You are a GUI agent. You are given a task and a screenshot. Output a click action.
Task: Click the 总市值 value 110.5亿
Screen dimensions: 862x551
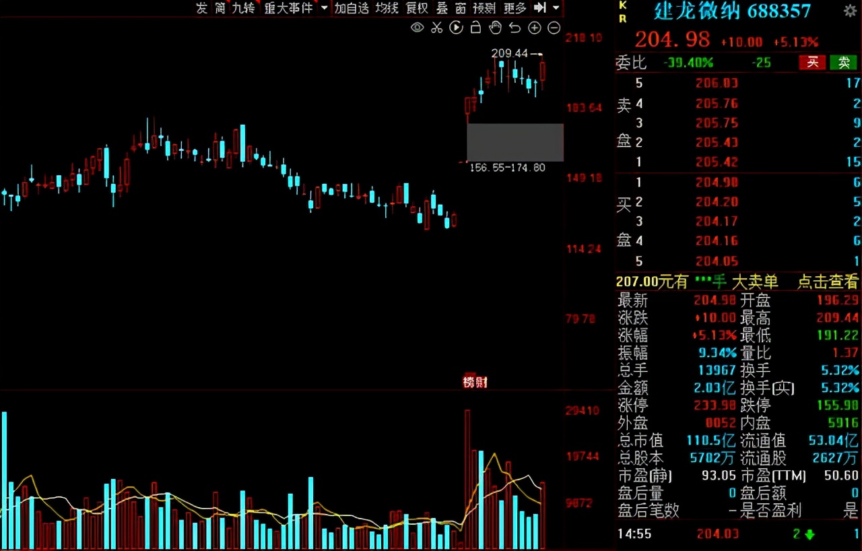[x=711, y=441]
